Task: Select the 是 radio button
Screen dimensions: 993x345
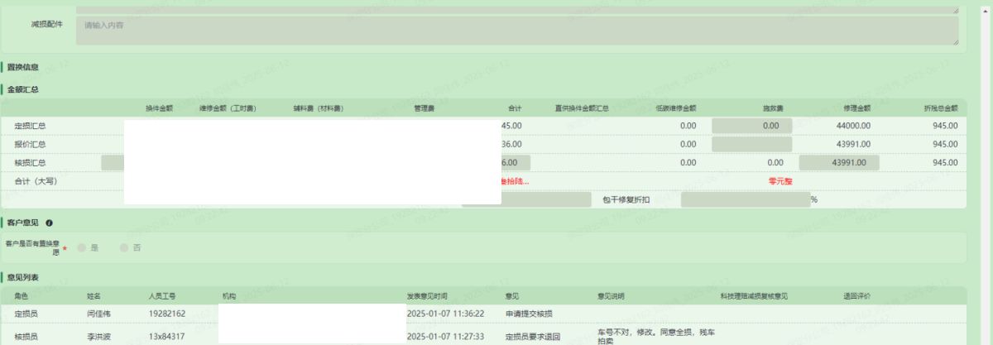Action: 82,247
